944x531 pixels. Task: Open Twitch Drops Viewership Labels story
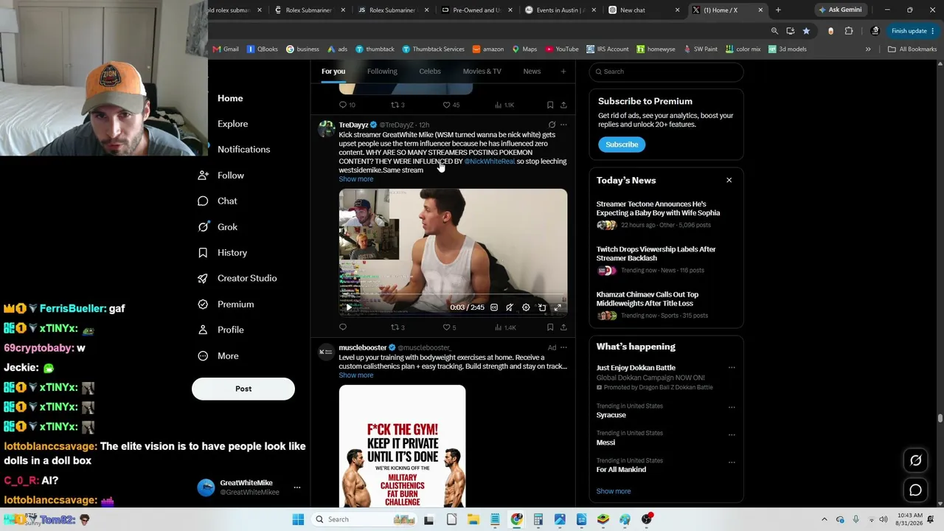tap(656, 254)
